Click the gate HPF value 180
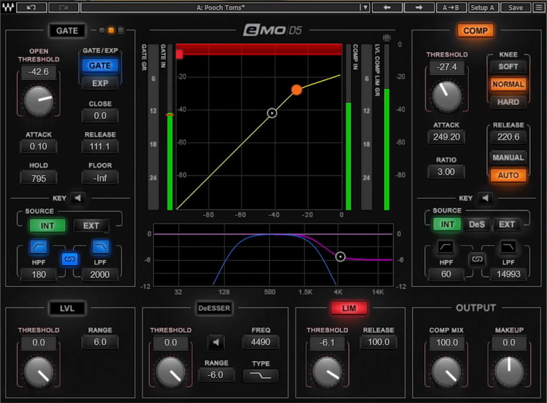547x403 pixels. point(38,274)
